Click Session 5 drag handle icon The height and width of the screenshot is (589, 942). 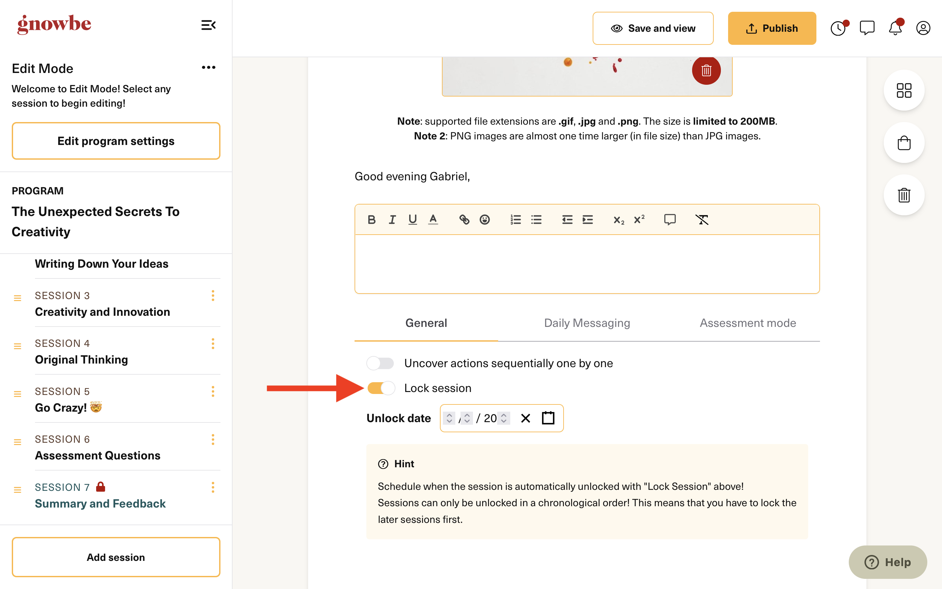(x=18, y=394)
